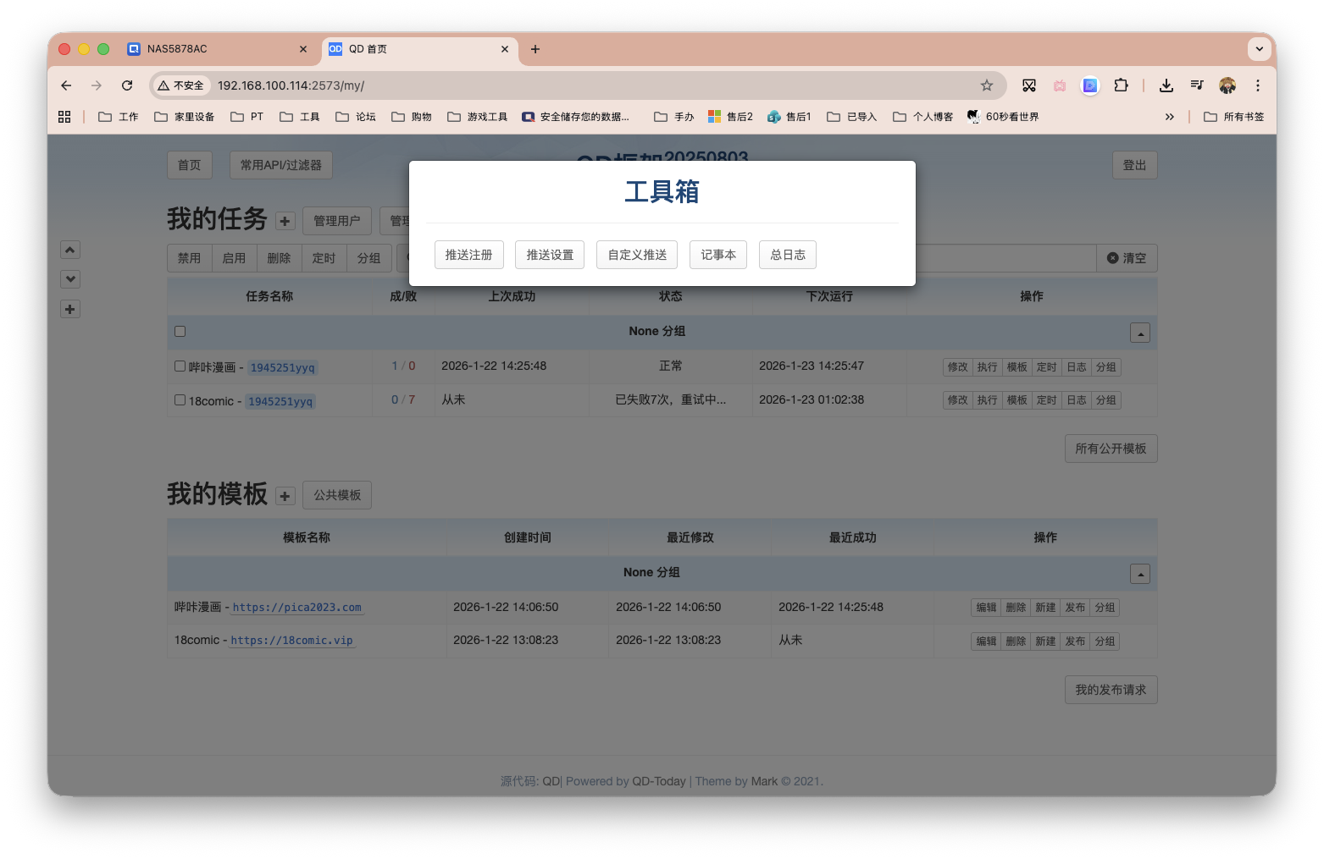
Task: Collapse the None 分组 group in task list
Action: click(x=1139, y=332)
